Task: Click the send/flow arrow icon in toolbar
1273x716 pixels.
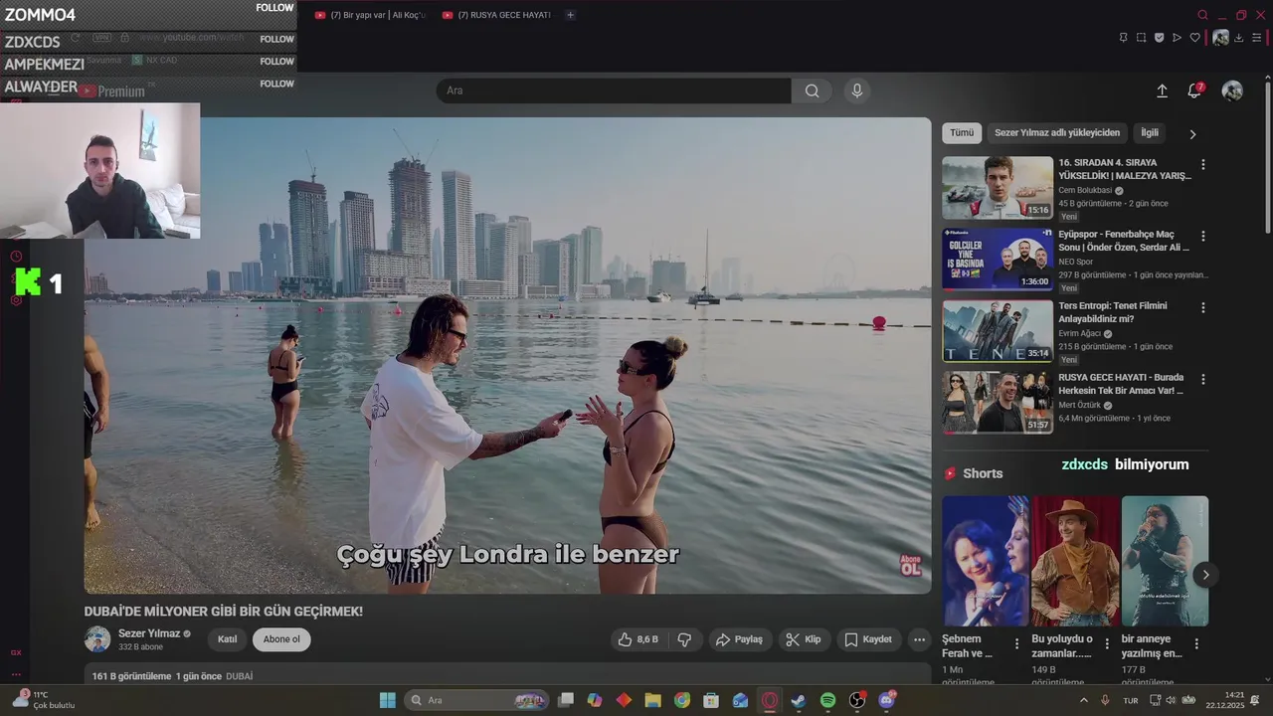Action: click(x=1177, y=38)
